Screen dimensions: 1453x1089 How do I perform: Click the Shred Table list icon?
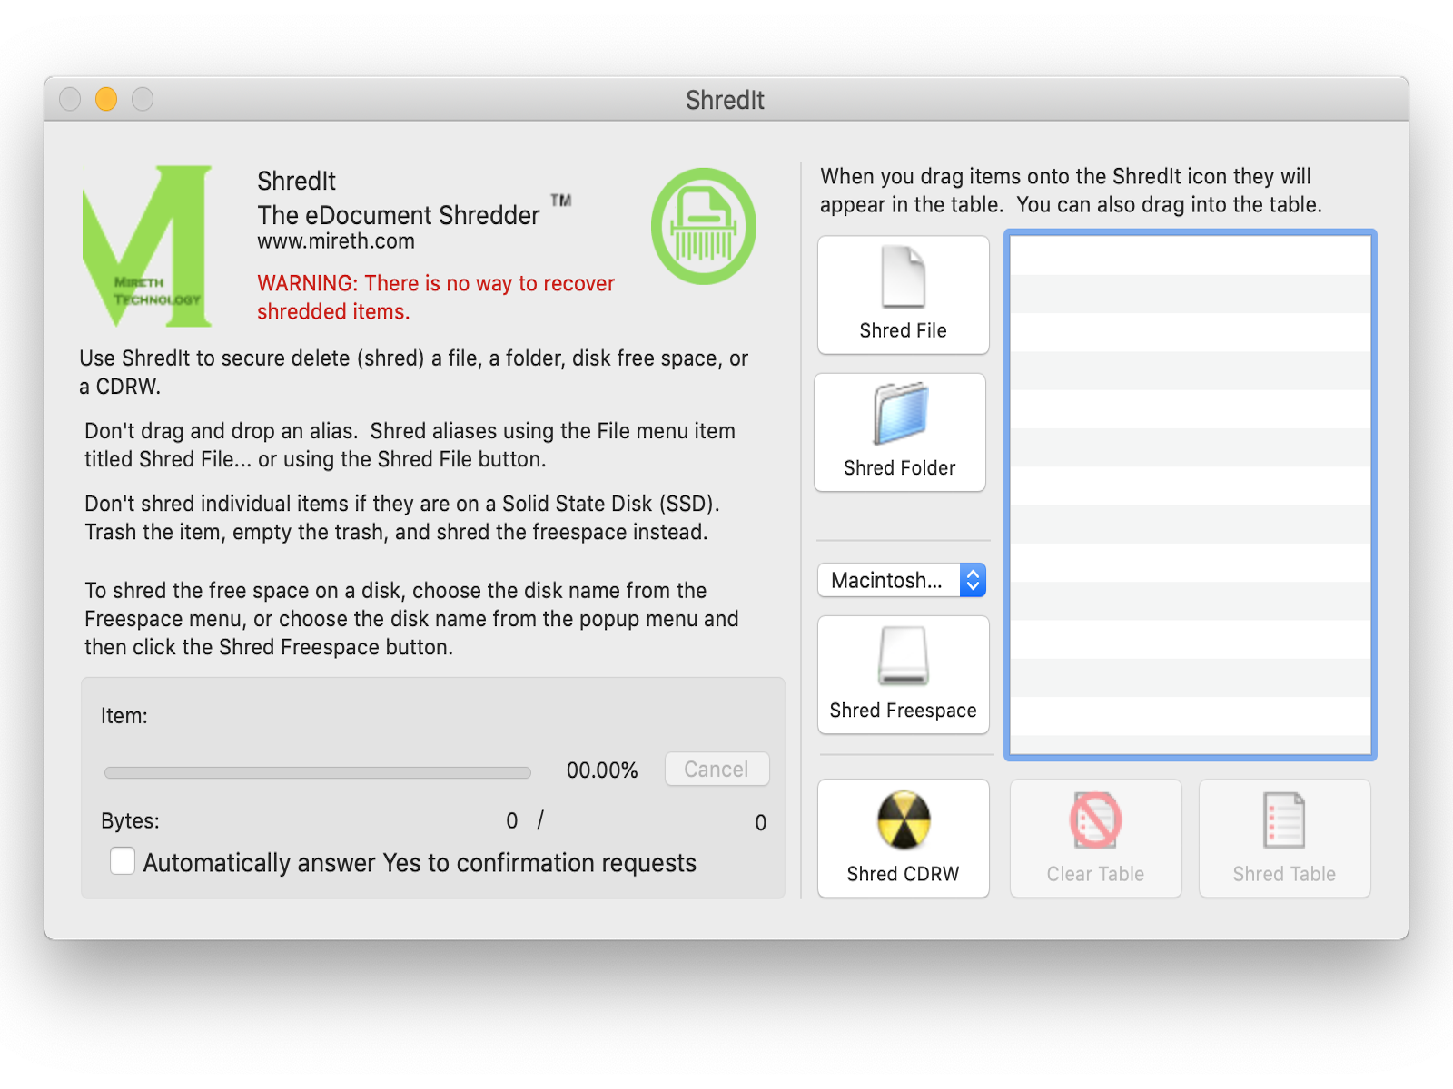click(x=1284, y=819)
